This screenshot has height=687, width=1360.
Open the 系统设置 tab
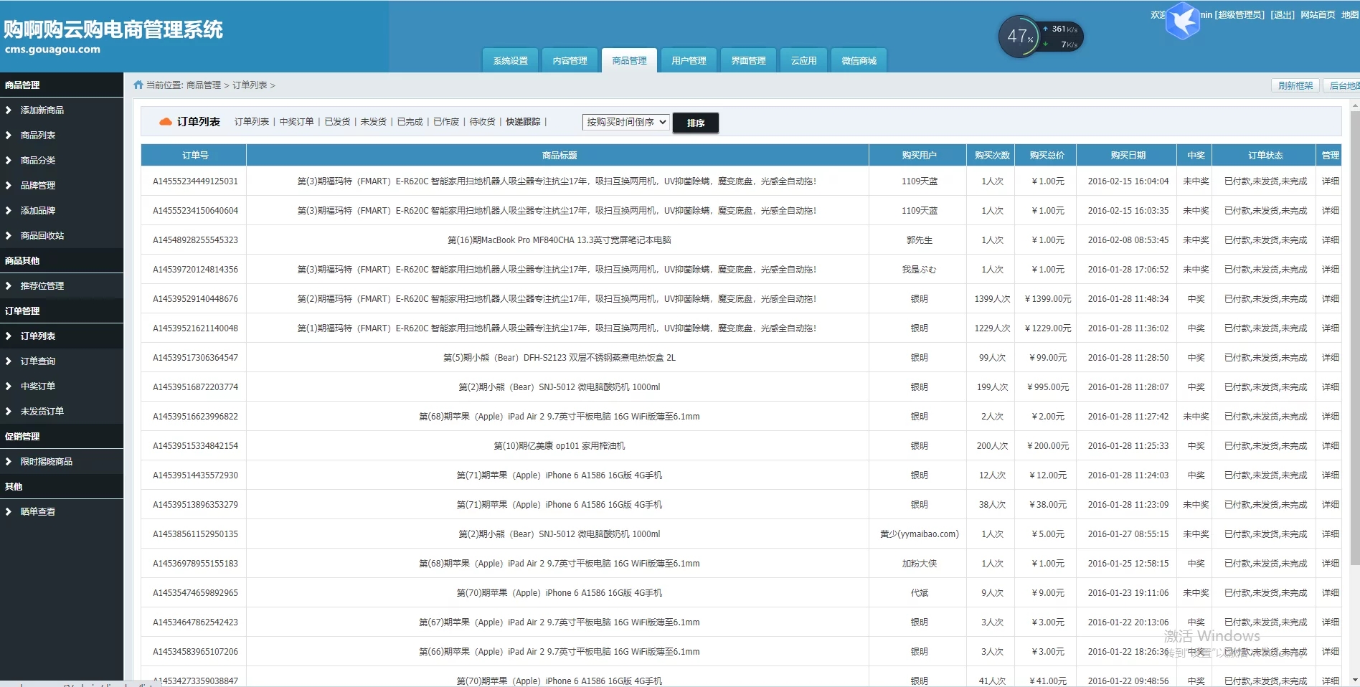pyautogui.click(x=510, y=61)
